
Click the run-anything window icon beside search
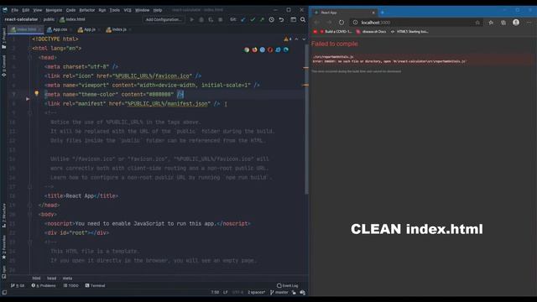pos(293,19)
